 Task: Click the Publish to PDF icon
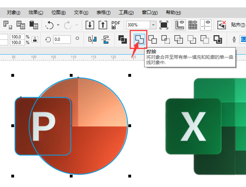click(116, 25)
